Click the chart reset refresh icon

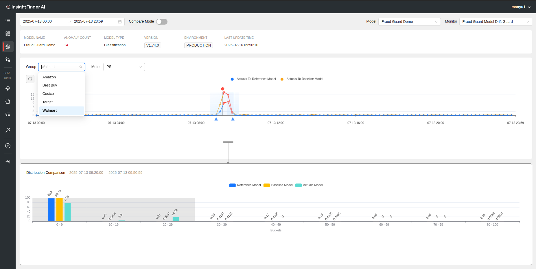[30, 79]
